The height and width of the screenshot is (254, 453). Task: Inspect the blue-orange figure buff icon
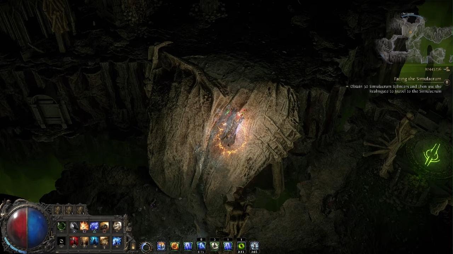click(x=161, y=246)
